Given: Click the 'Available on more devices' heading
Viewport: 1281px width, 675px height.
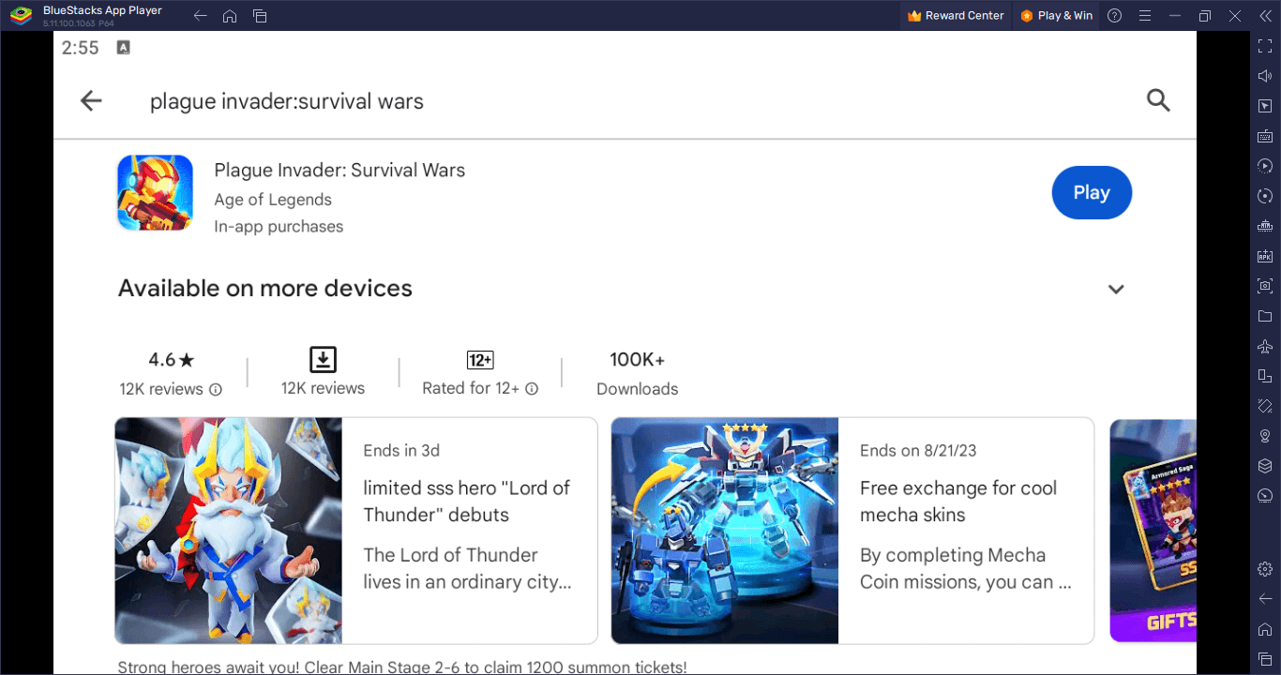Looking at the screenshot, I should pos(265,289).
